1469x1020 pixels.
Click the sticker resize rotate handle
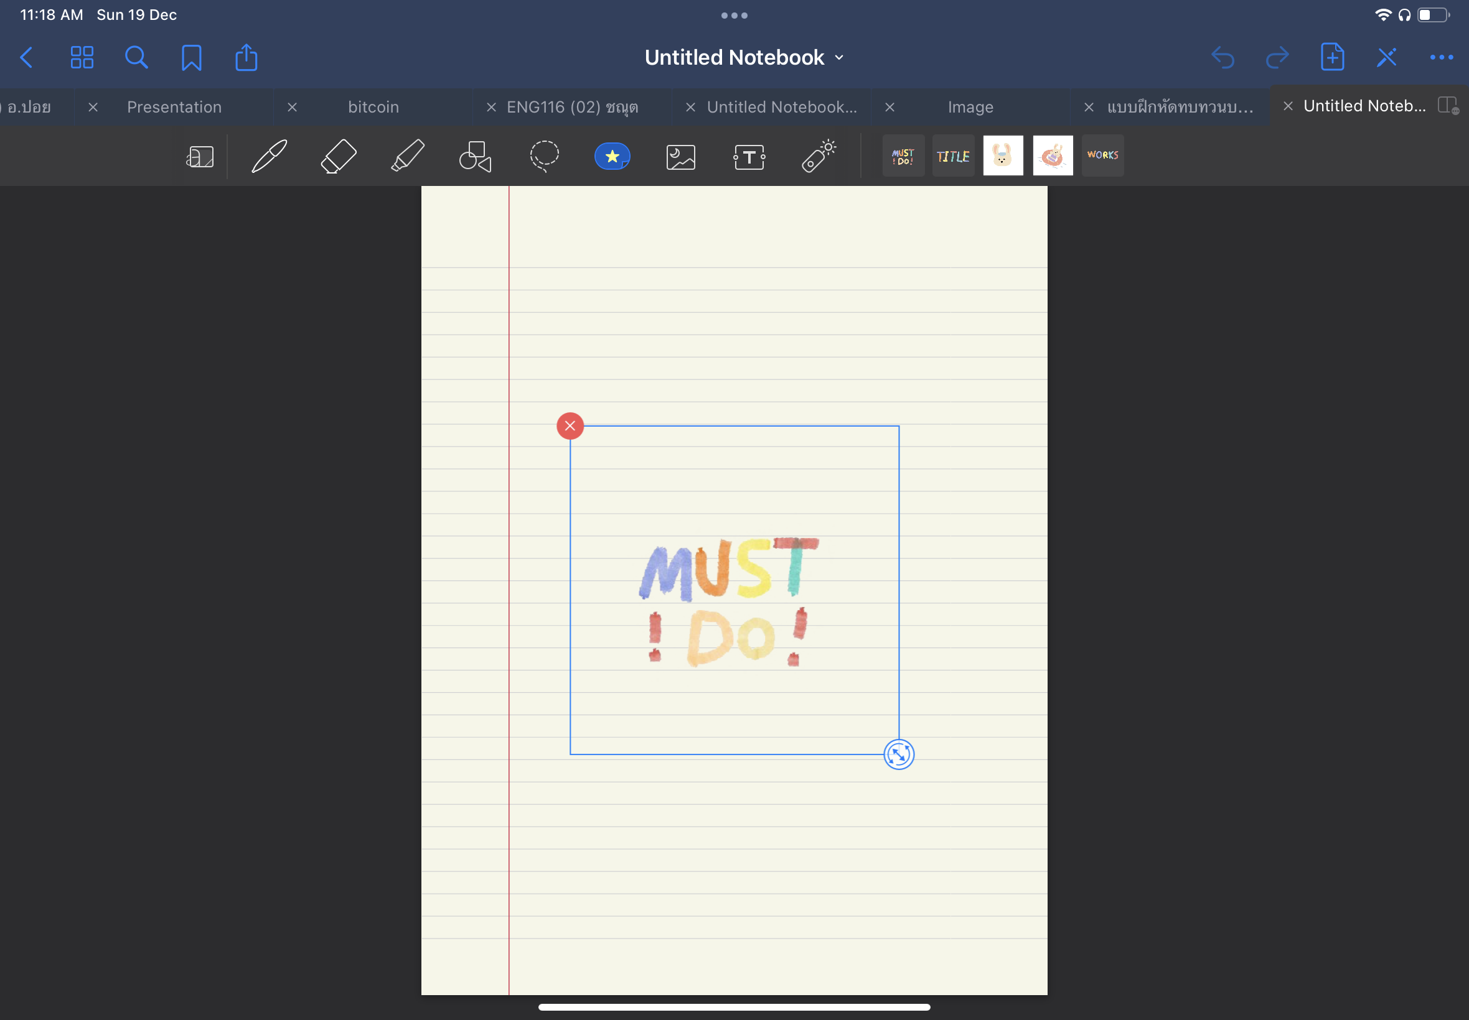coord(899,754)
